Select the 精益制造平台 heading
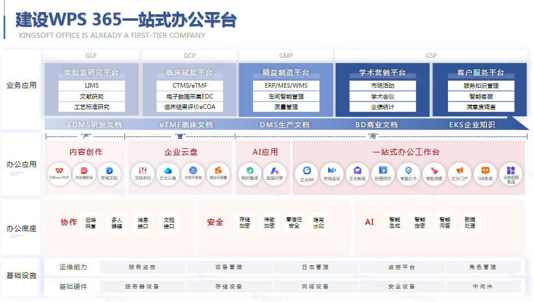 point(286,72)
